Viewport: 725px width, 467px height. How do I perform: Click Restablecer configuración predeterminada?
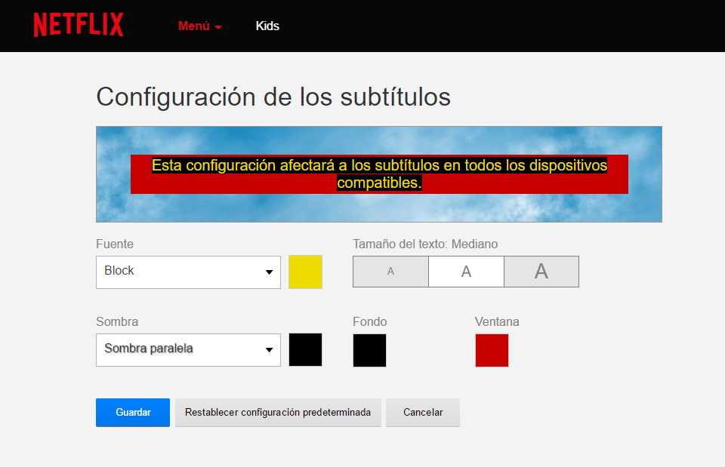(x=278, y=413)
